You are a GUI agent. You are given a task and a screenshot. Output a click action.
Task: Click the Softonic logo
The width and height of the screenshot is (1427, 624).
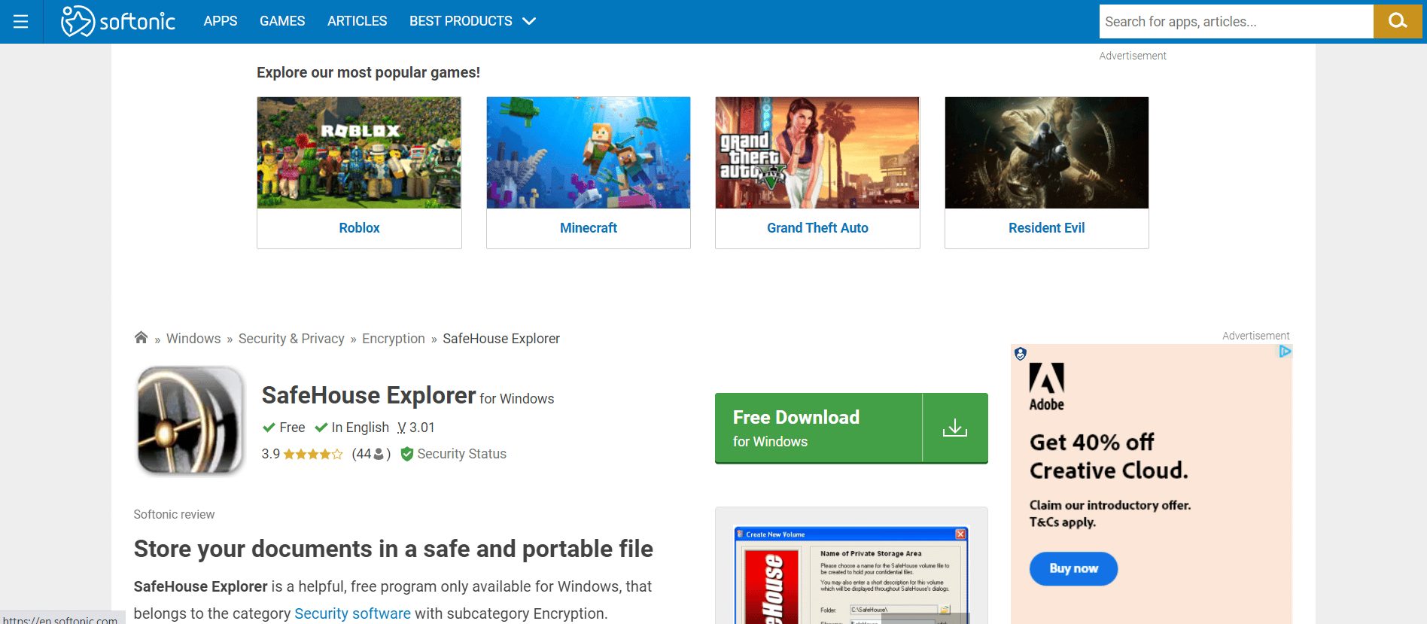click(x=118, y=21)
